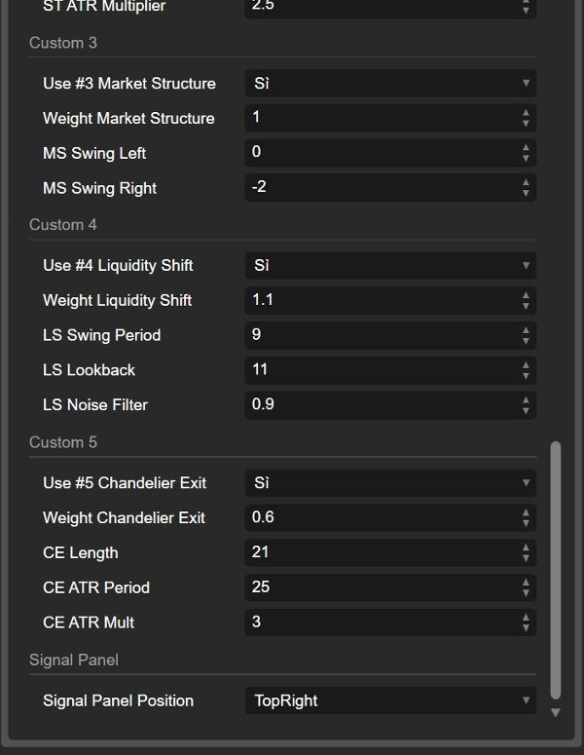Click the CE ATR Period input field
Screen dimensions: 584x755
pyautogui.click(x=380, y=587)
